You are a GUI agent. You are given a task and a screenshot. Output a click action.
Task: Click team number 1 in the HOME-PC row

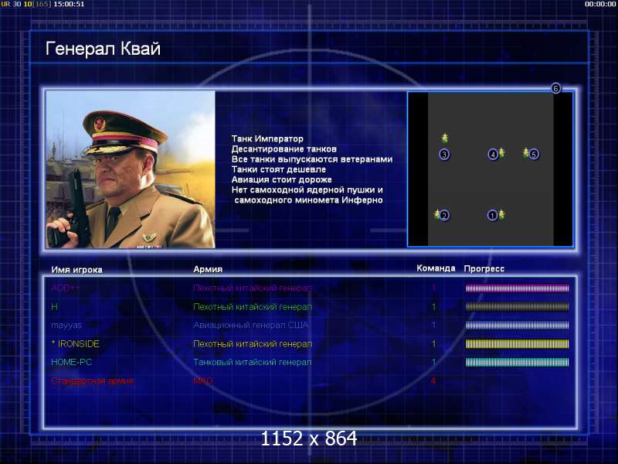[x=434, y=362]
